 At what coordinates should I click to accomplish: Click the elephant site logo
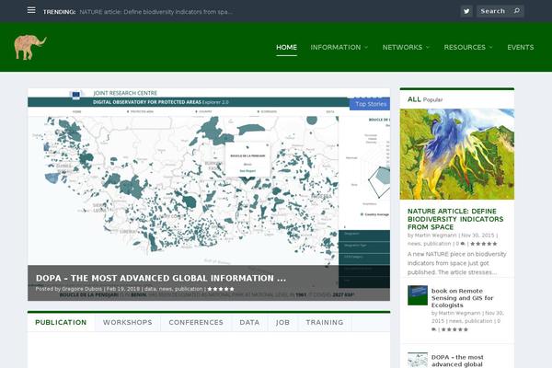point(30,47)
